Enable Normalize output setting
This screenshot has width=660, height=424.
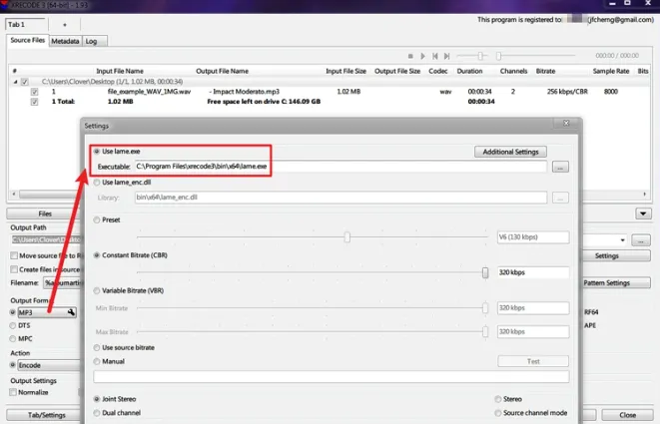click(x=13, y=392)
